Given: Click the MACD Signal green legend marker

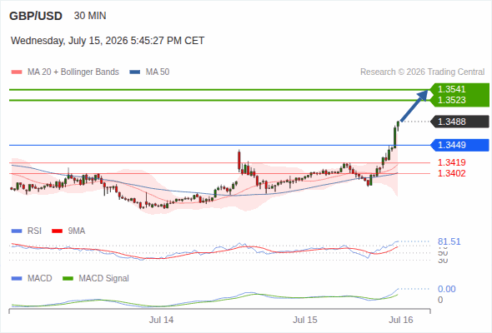Looking at the screenshot, I should [x=68, y=278].
